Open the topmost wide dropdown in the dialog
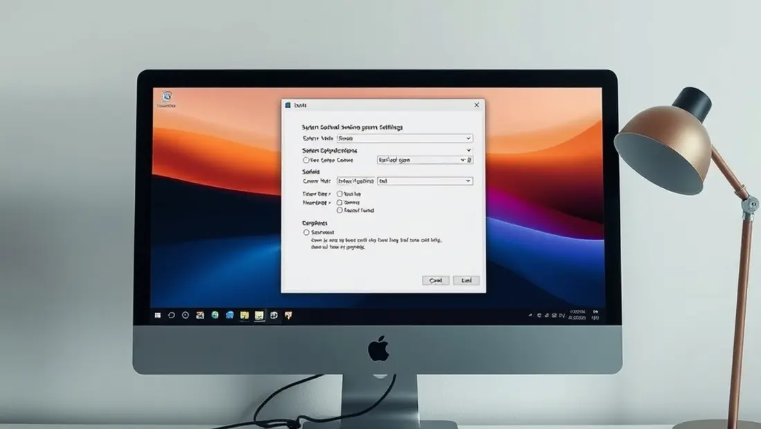 pos(405,138)
